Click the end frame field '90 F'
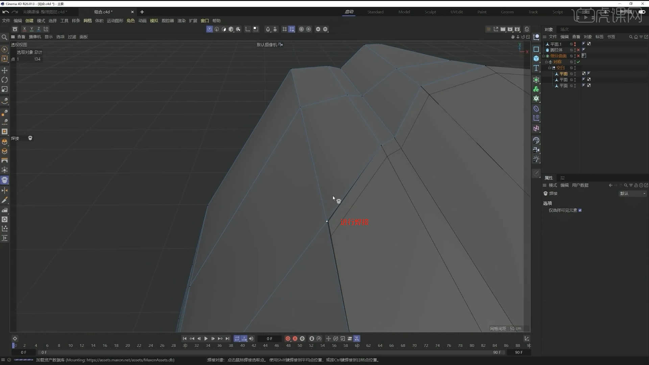Image resolution: width=649 pixels, height=365 pixels. pyautogui.click(x=519, y=352)
